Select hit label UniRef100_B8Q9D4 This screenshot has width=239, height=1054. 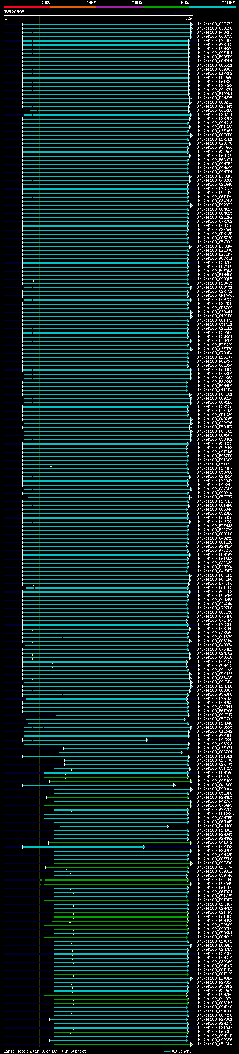(214, 851)
